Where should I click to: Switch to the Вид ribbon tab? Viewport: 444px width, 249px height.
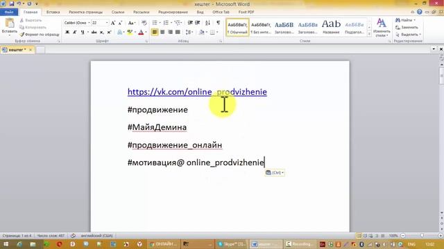pyautogui.click(x=200, y=12)
